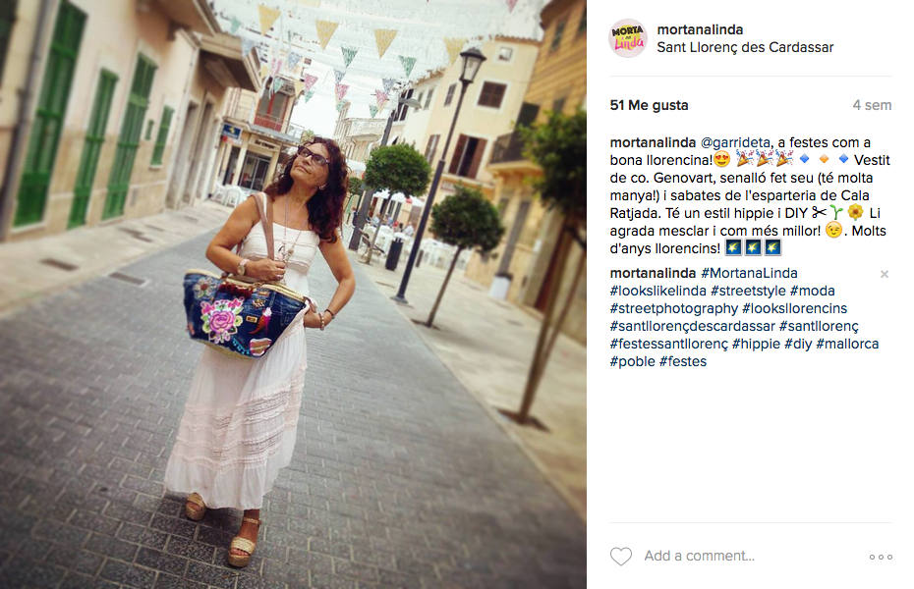914x589 pixels.
Task: Open the #festessantllorenç hashtag
Action: (x=668, y=344)
